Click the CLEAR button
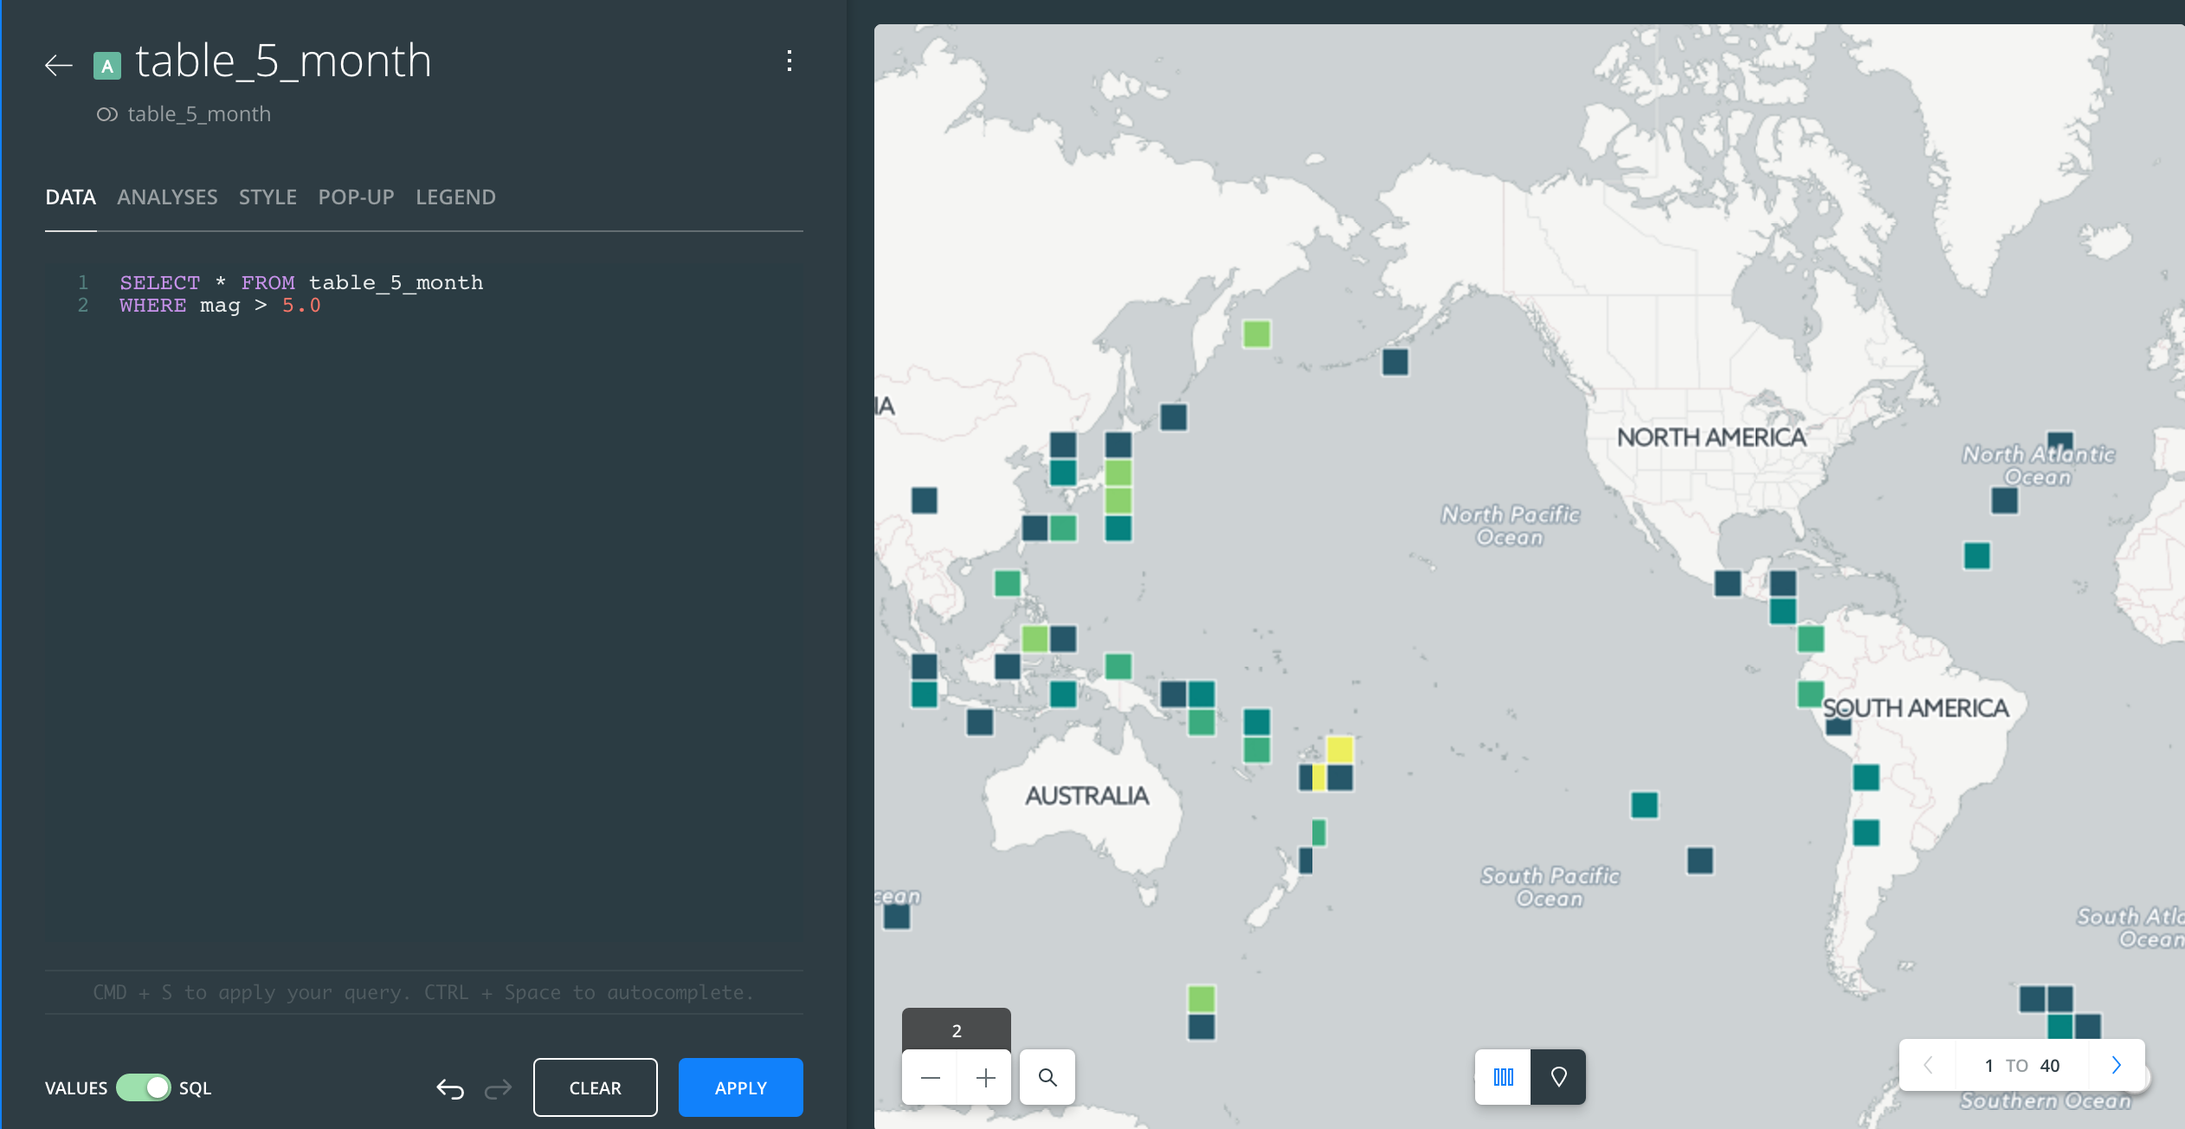Image resolution: width=2185 pixels, height=1129 pixels. (593, 1087)
